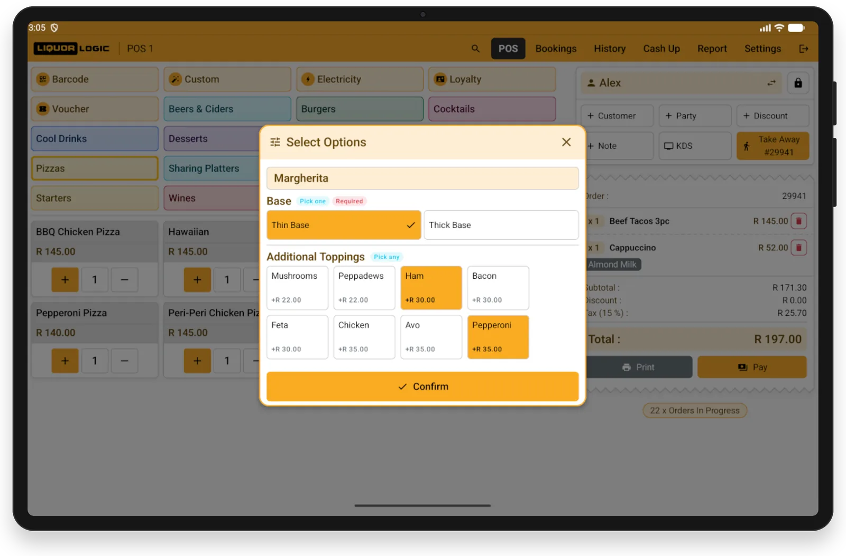Open the Cocktails category
The width and height of the screenshot is (846, 556).
492,109
